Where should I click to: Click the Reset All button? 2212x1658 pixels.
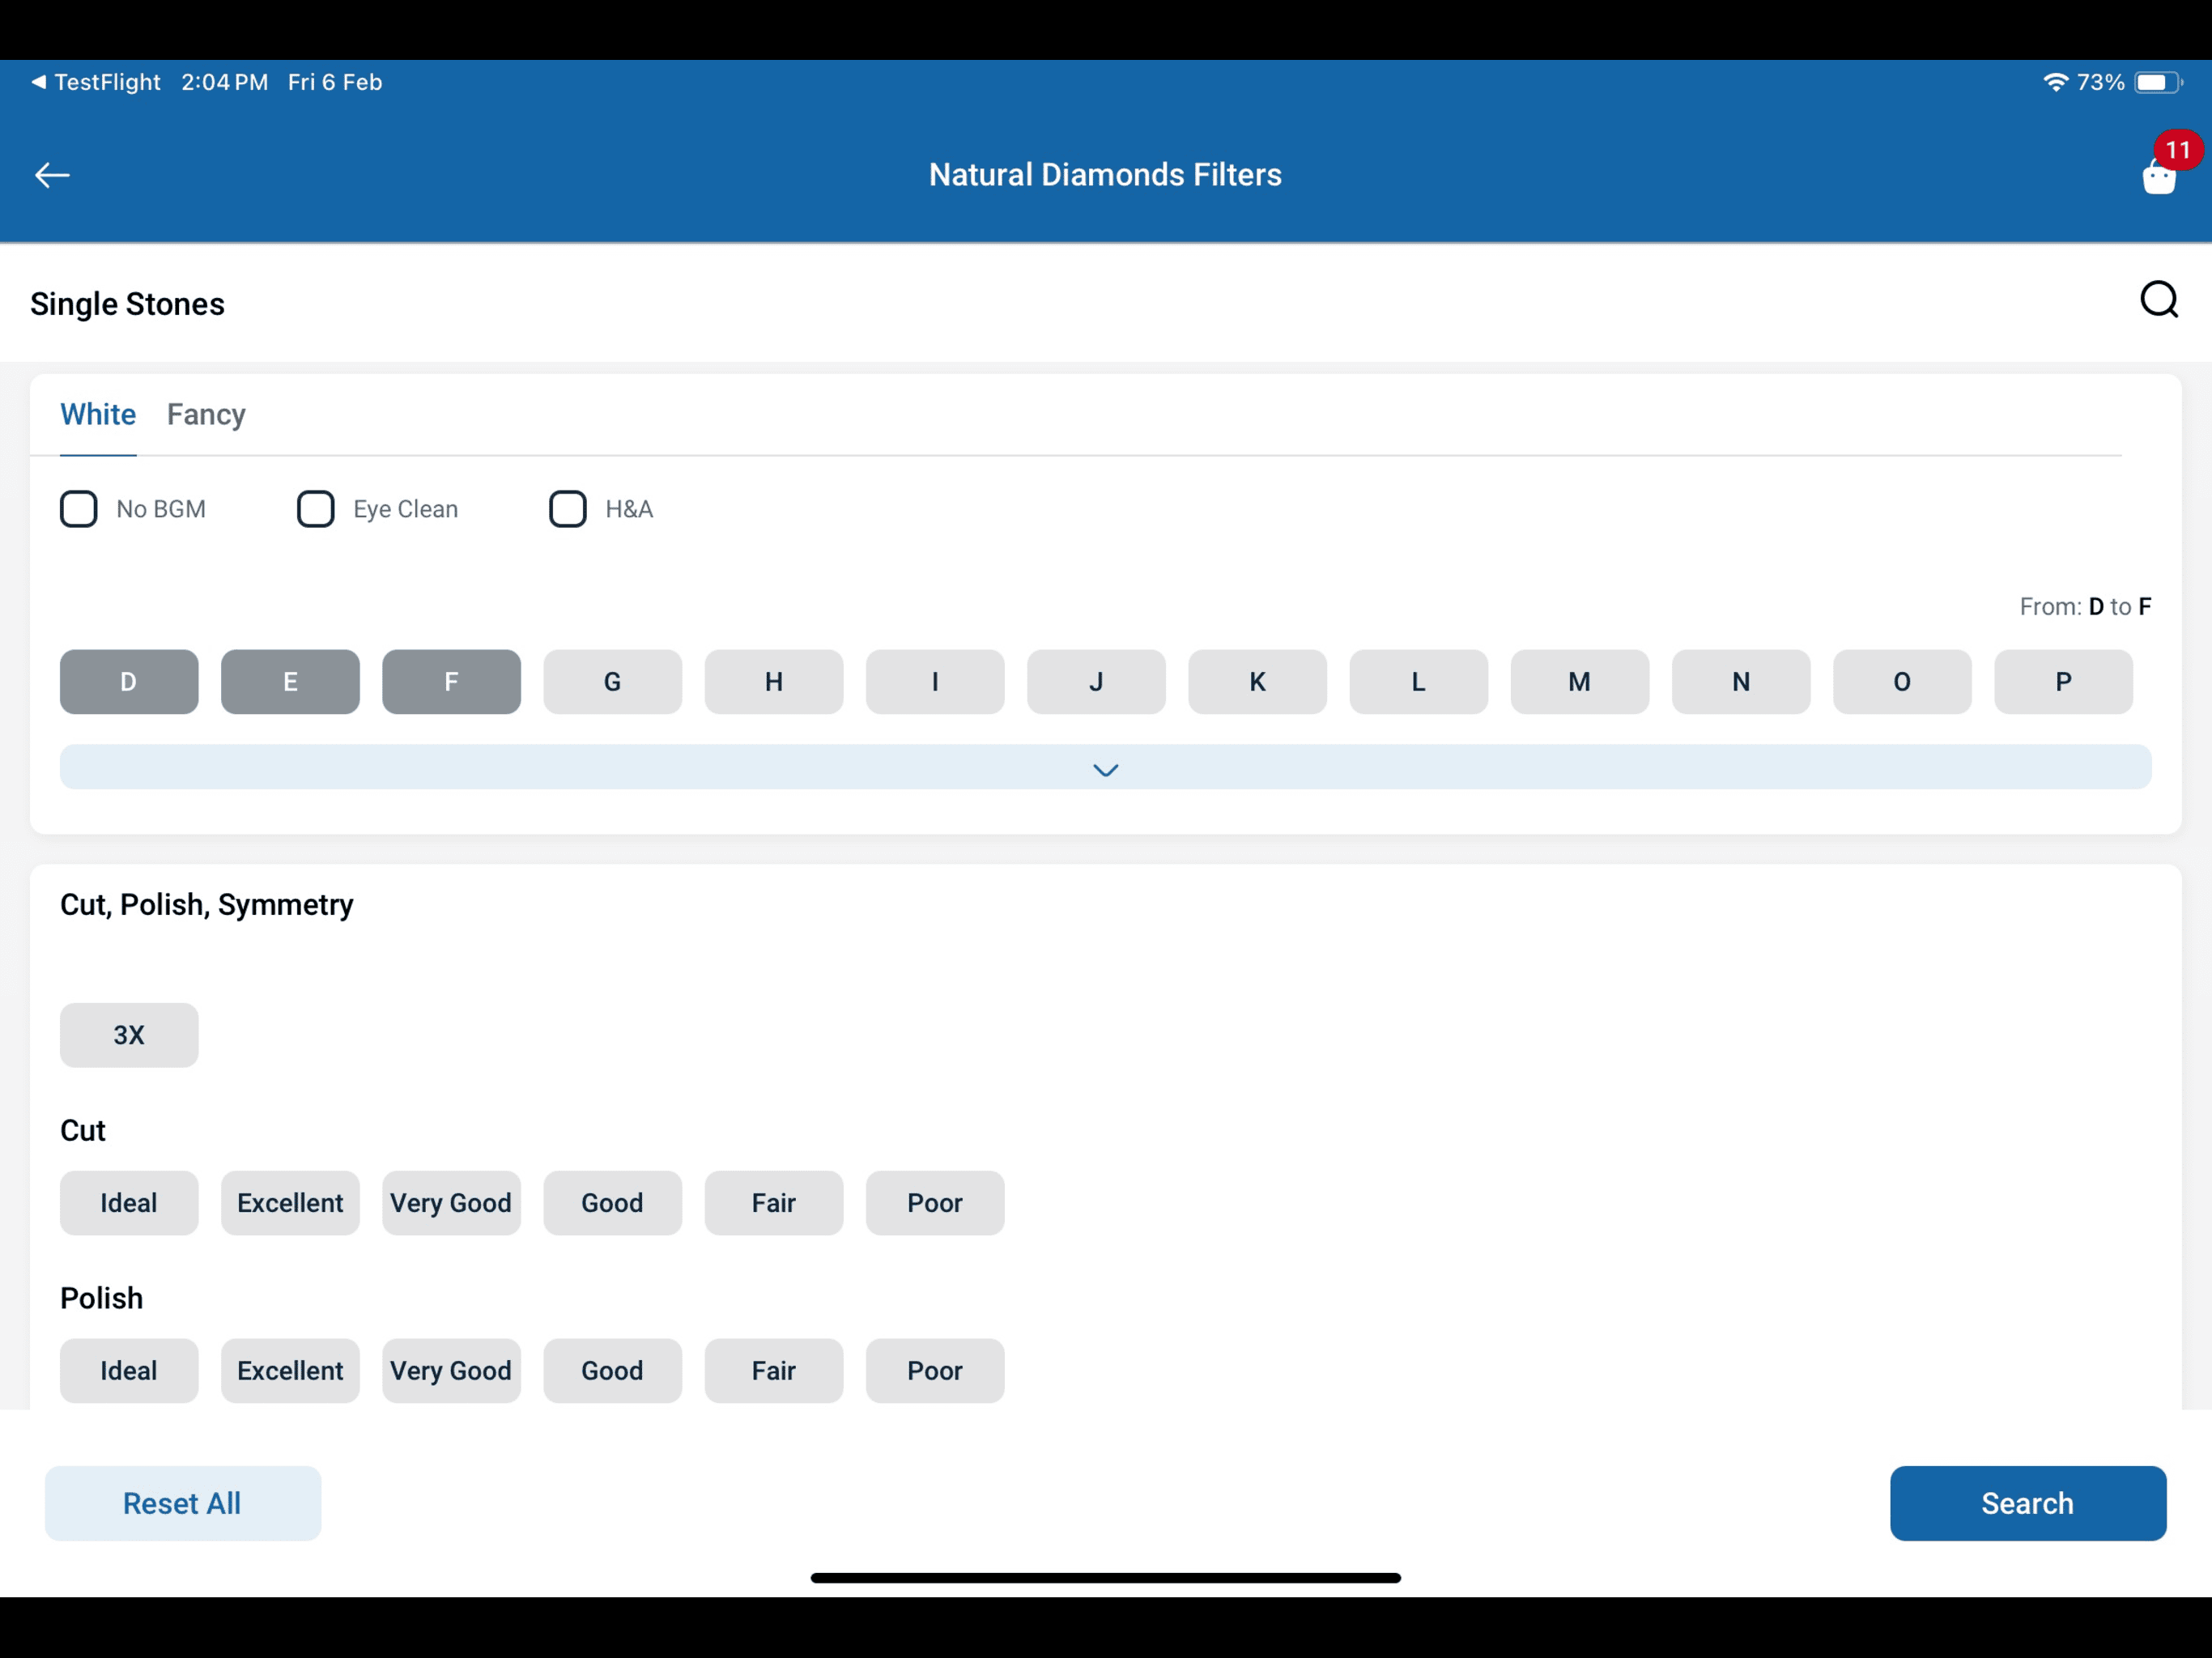[x=183, y=1503]
